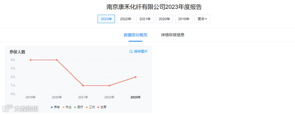
Task: Click the 保存图片 download icon
Action: tap(131, 52)
